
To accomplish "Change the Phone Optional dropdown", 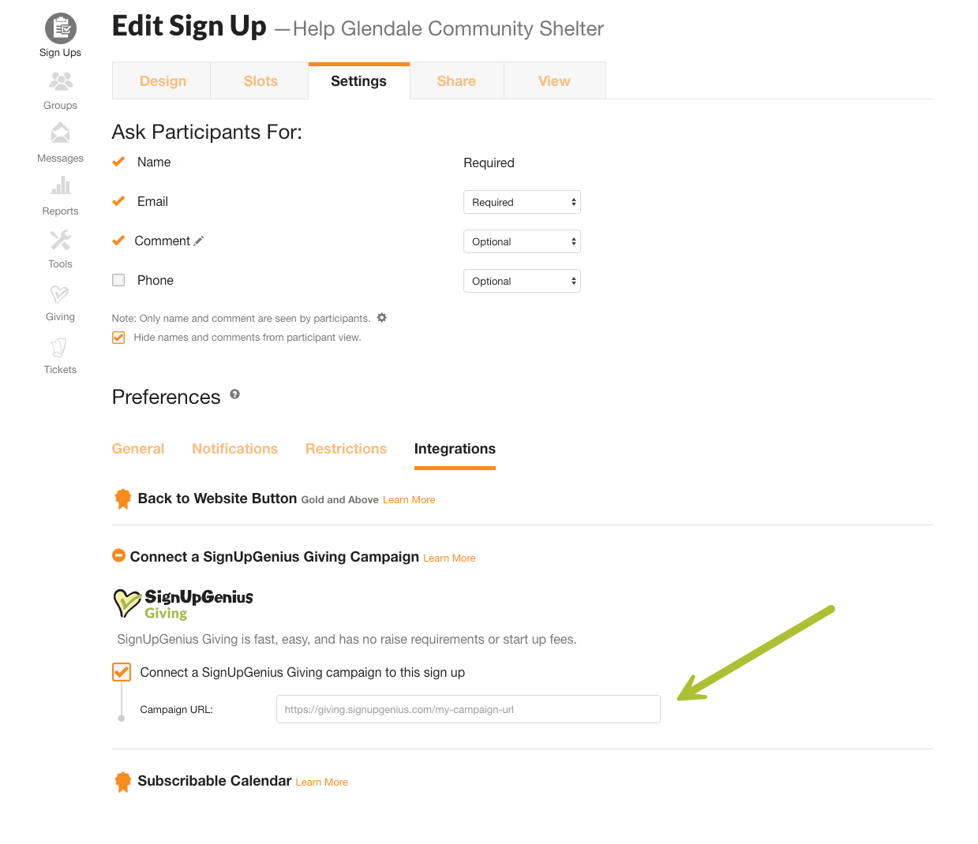I will 521,281.
